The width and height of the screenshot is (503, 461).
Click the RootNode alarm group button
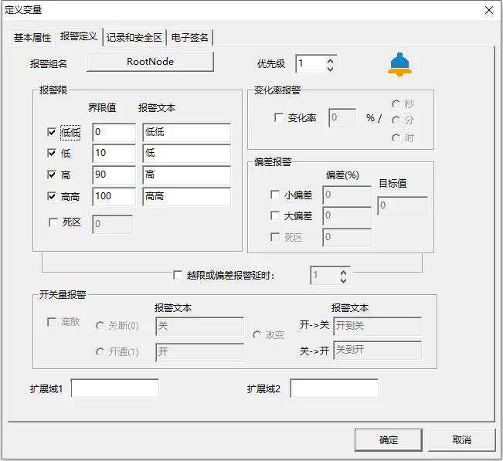coord(150,62)
